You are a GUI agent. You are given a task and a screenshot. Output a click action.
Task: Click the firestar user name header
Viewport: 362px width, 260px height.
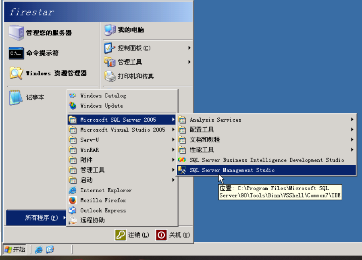point(31,12)
